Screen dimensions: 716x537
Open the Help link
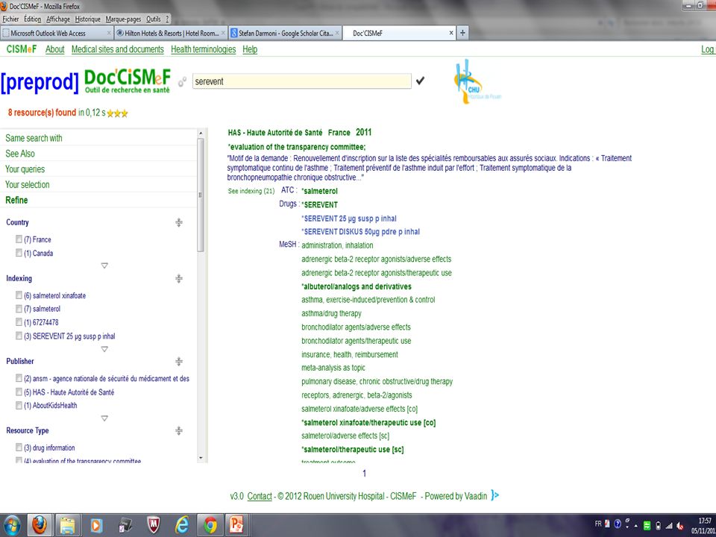[x=250, y=49]
